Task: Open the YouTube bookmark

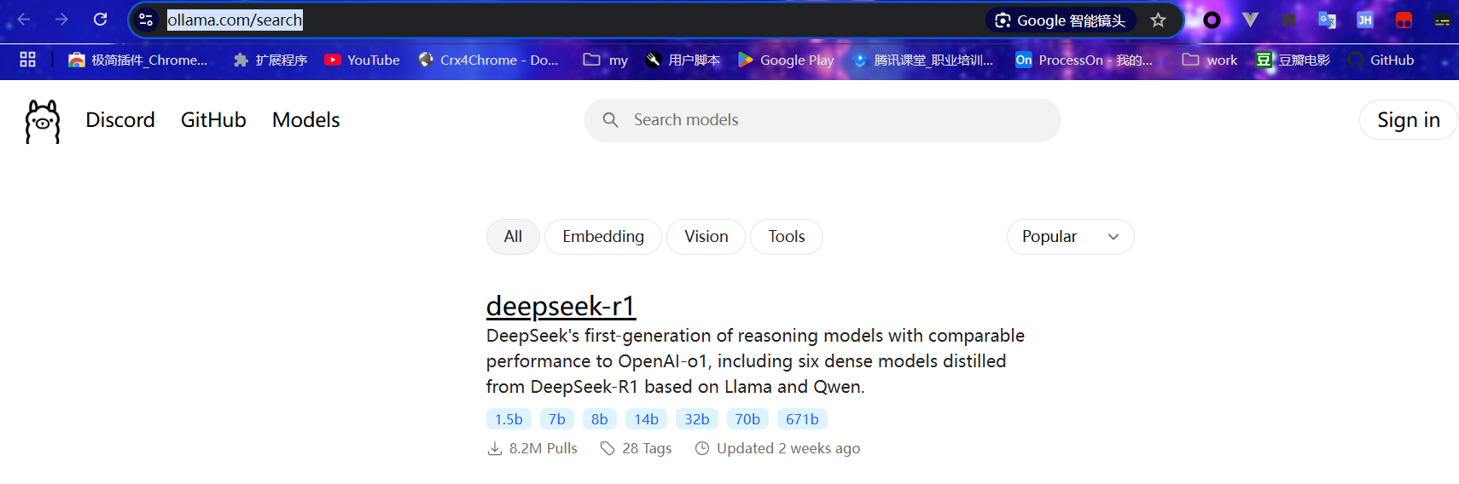Action: pyautogui.click(x=363, y=60)
